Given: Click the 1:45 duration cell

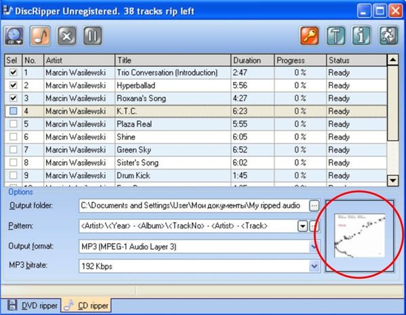Looking at the screenshot, I should pyautogui.click(x=252, y=175).
